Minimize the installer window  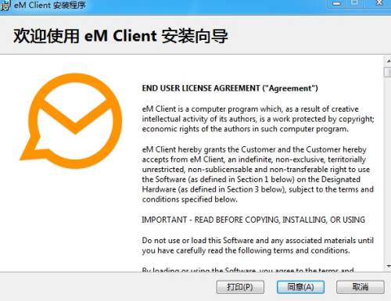[336, 4]
